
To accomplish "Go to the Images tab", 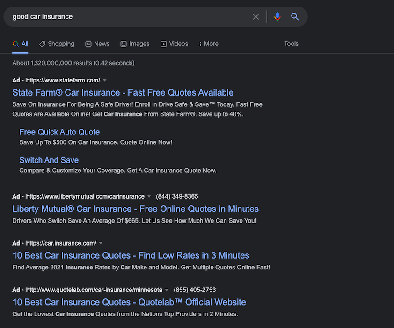I will (x=135, y=44).
